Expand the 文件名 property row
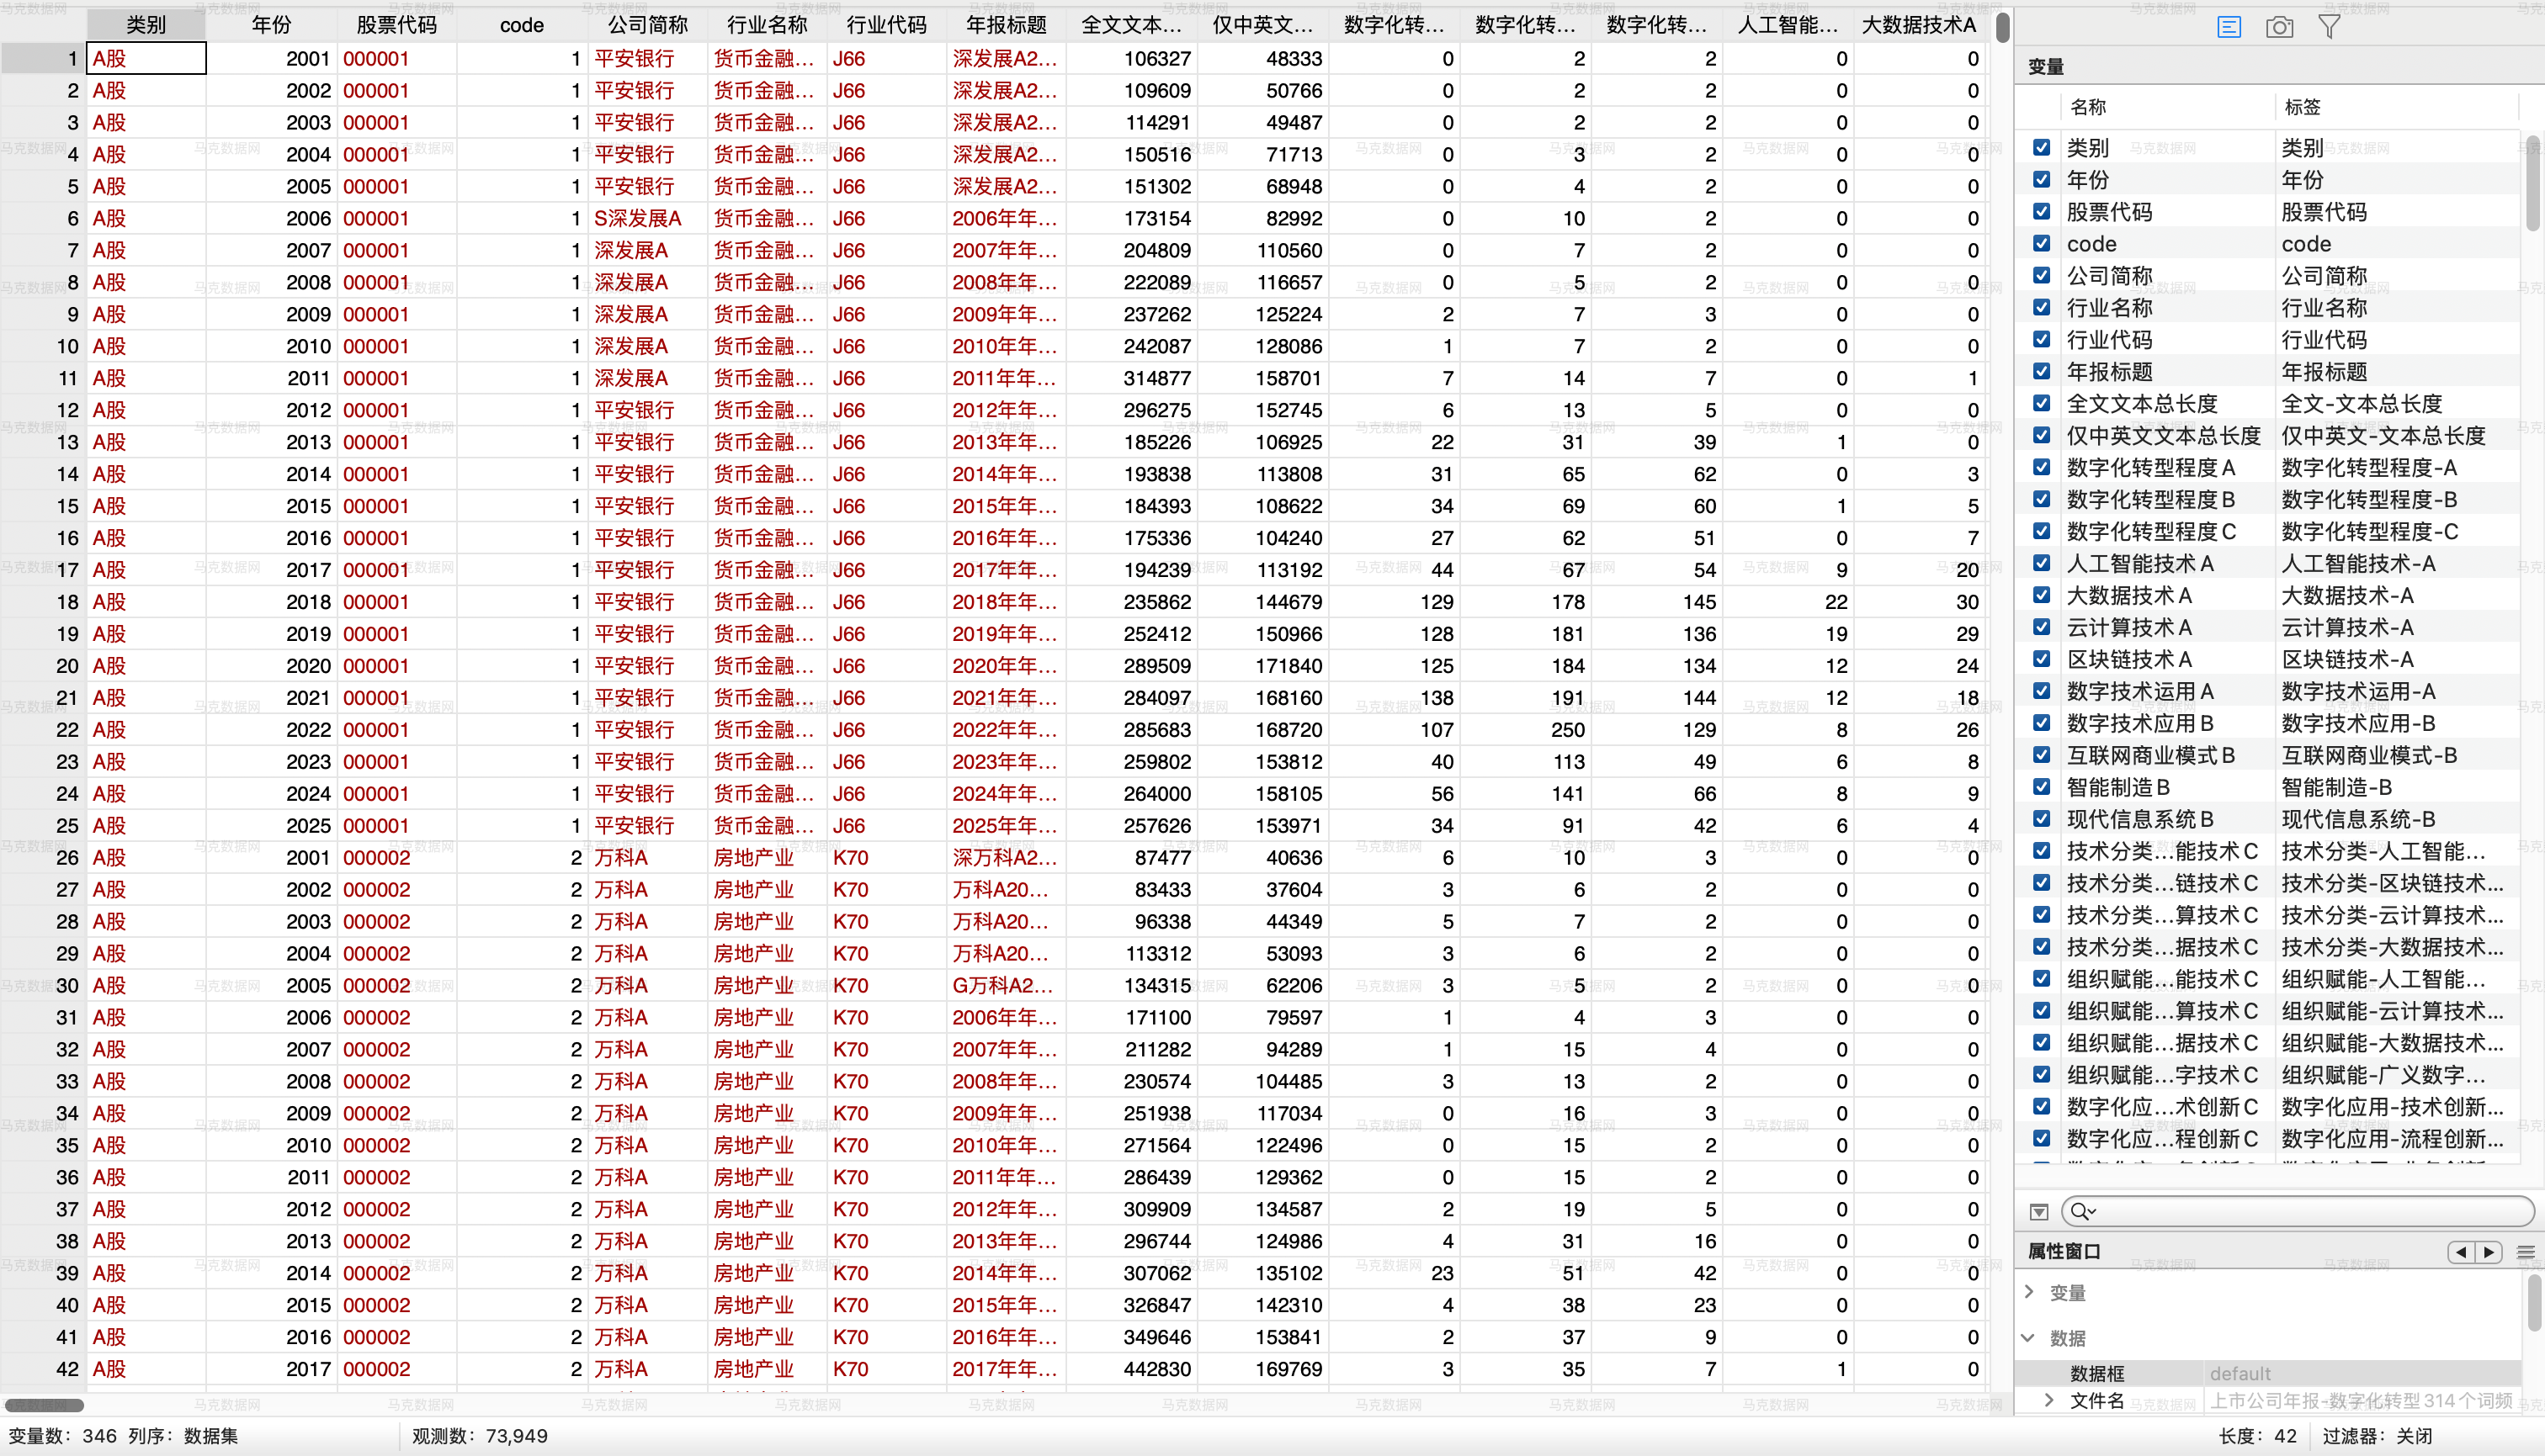This screenshot has height=1456, width=2545. [2048, 1401]
